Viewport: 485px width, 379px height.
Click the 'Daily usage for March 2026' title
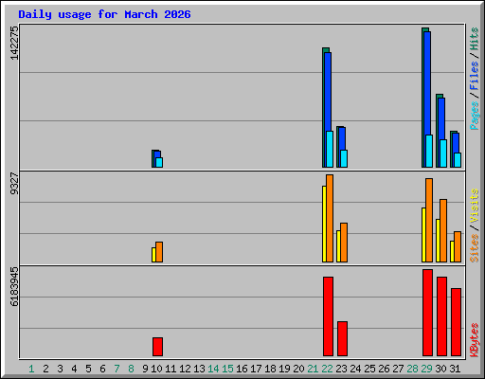[x=104, y=14]
